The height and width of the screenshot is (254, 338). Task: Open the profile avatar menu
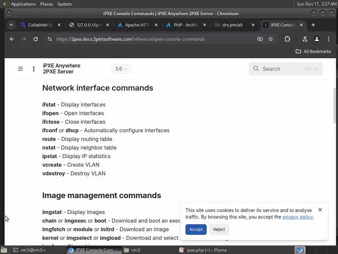[317, 39]
